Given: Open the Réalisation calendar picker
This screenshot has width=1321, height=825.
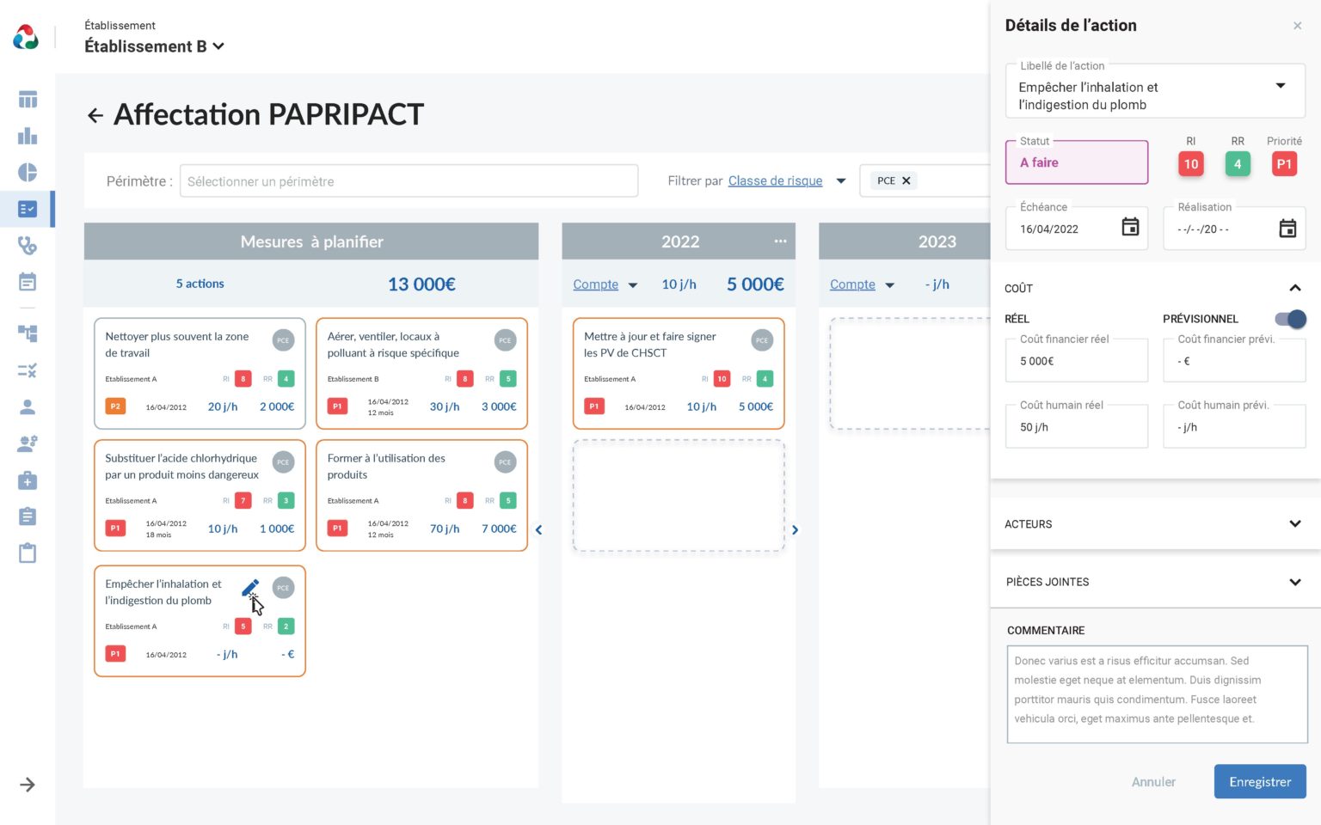Looking at the screenshot, I should [x=1287, y=229].
